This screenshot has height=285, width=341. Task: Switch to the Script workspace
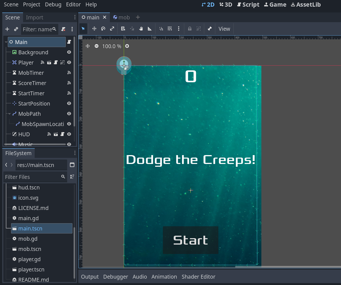pyautogui.click(x=248, y=5)
